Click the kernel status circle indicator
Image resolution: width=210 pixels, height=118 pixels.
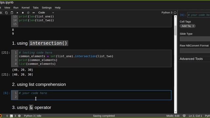tap(175, 13)
